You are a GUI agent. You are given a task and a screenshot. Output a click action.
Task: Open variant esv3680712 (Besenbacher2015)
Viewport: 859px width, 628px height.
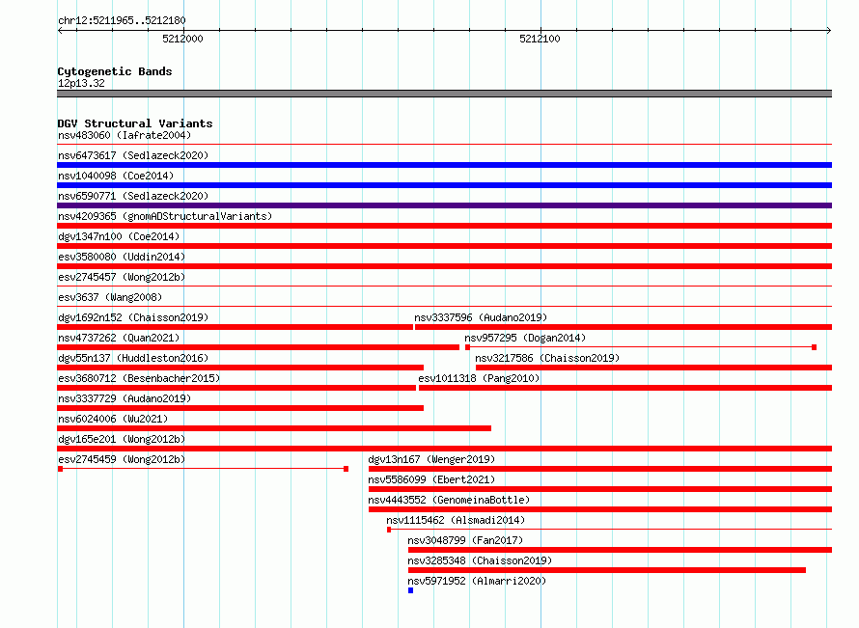pos(139,378)
